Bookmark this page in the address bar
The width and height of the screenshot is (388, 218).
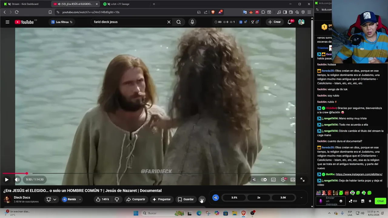[50, 12]
